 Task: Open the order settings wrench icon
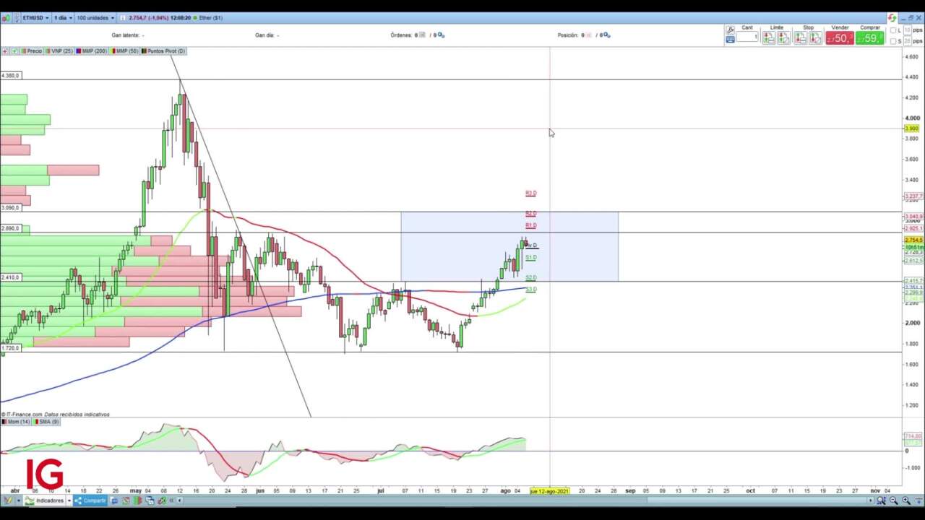pos(730,30)
